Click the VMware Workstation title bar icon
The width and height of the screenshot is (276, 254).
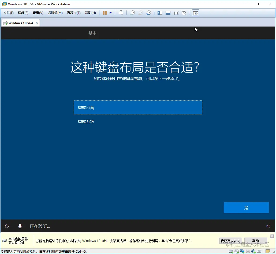click(4, 4)
